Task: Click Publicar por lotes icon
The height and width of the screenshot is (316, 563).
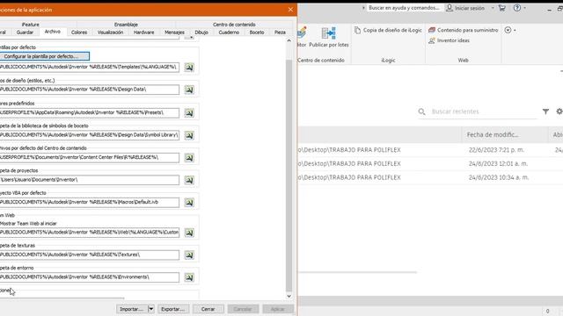Action: [328, 33]
